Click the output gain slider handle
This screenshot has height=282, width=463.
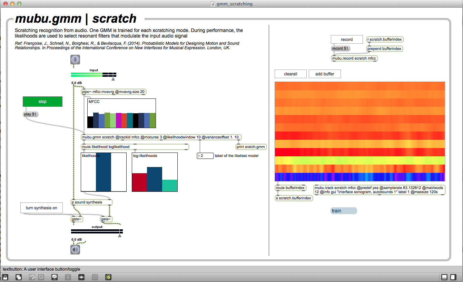[x=120, y=236]
